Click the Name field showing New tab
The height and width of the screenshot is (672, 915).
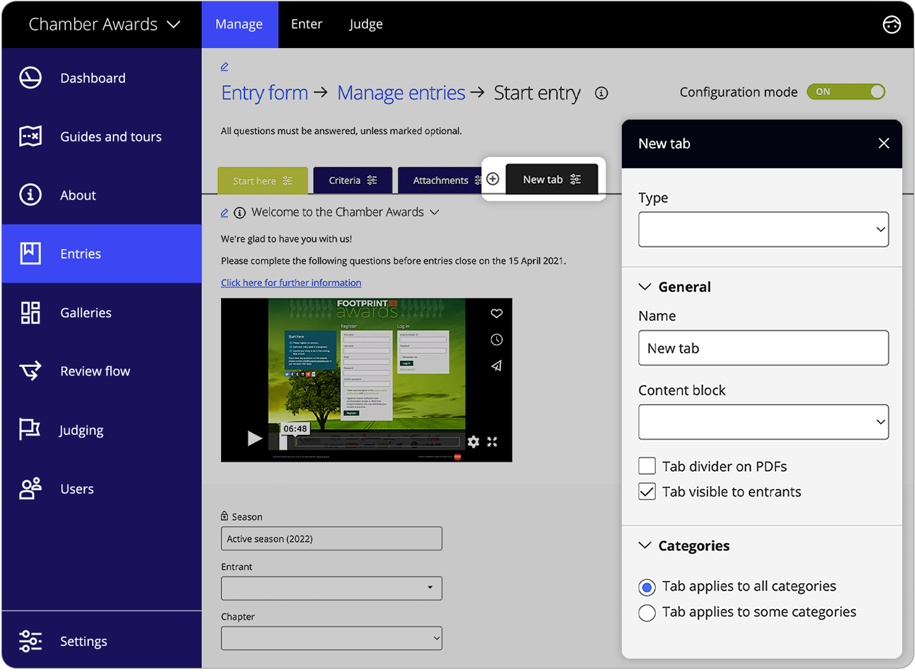(x=763, y=348)
